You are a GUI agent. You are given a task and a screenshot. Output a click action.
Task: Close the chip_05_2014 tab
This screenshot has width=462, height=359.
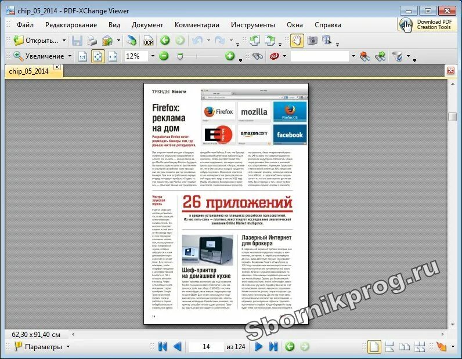coord(57,67)
